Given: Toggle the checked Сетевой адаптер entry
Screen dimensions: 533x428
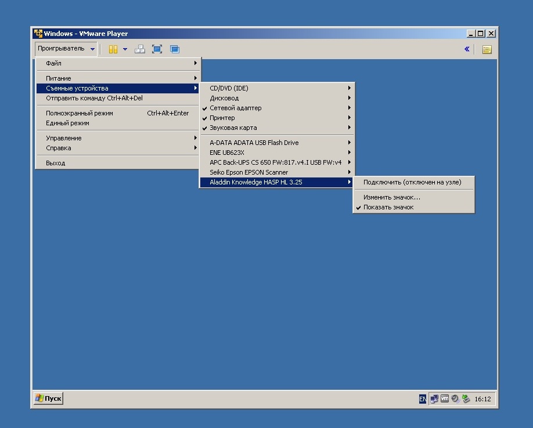Looking at the screenshot, I should (x=235, y=108).
